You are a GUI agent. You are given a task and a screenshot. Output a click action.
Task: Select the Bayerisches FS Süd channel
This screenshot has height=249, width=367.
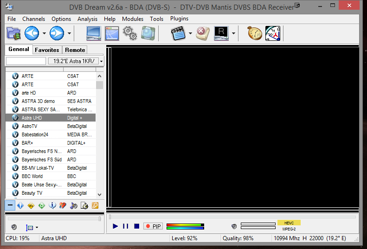51,160
